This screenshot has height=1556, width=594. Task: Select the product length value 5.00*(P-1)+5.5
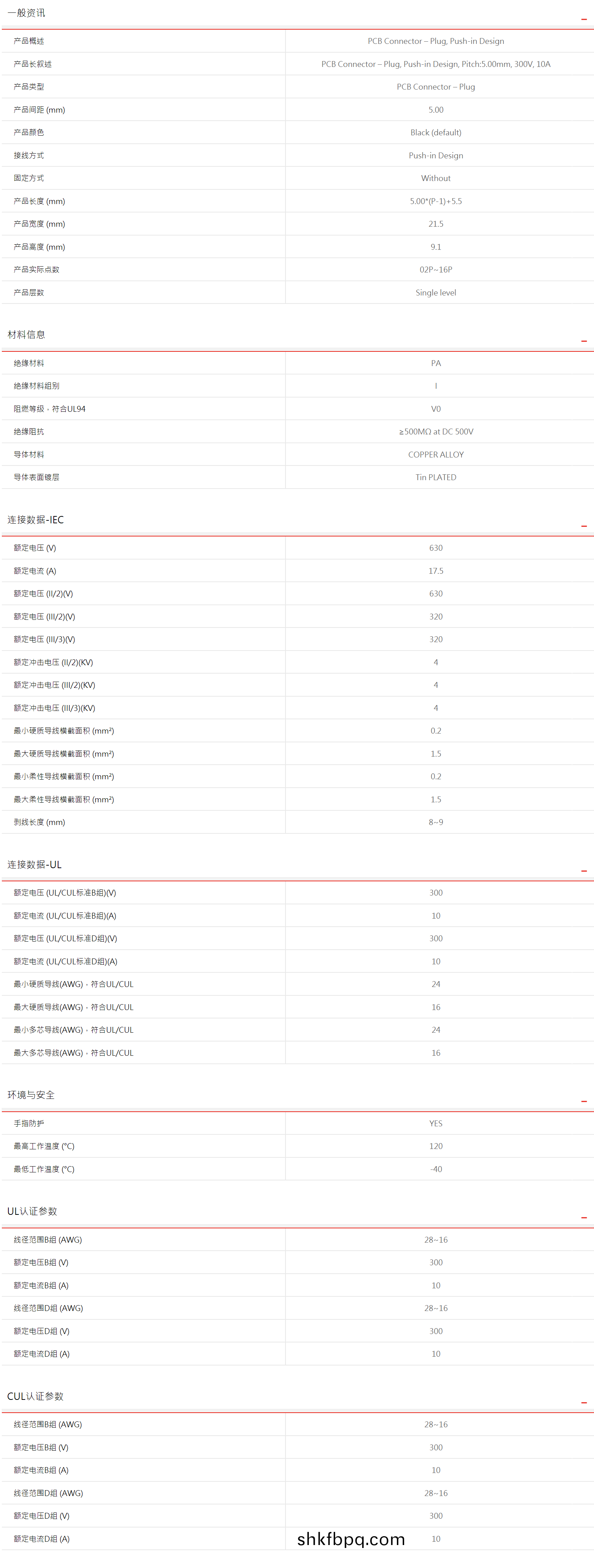pos(436,201)
